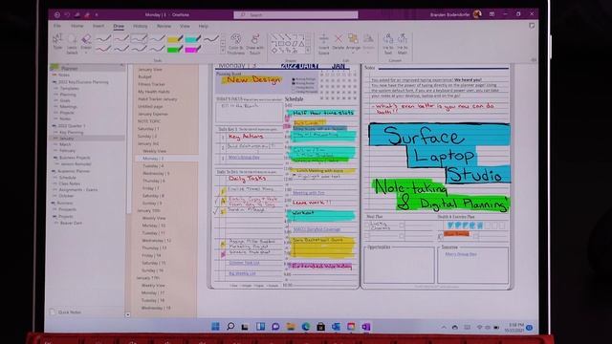The height and width of the screenshot is (344, 612).
Task: Click the Meeting with Tim link in the schedule
Action: 308,193
